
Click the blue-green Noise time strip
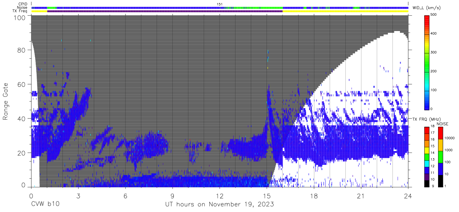(220, 7)
